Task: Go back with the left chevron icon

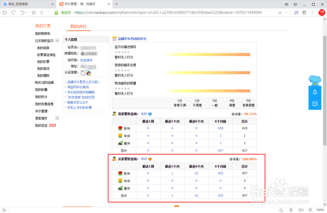Action: pyautogui.click(x=42, y=12)
